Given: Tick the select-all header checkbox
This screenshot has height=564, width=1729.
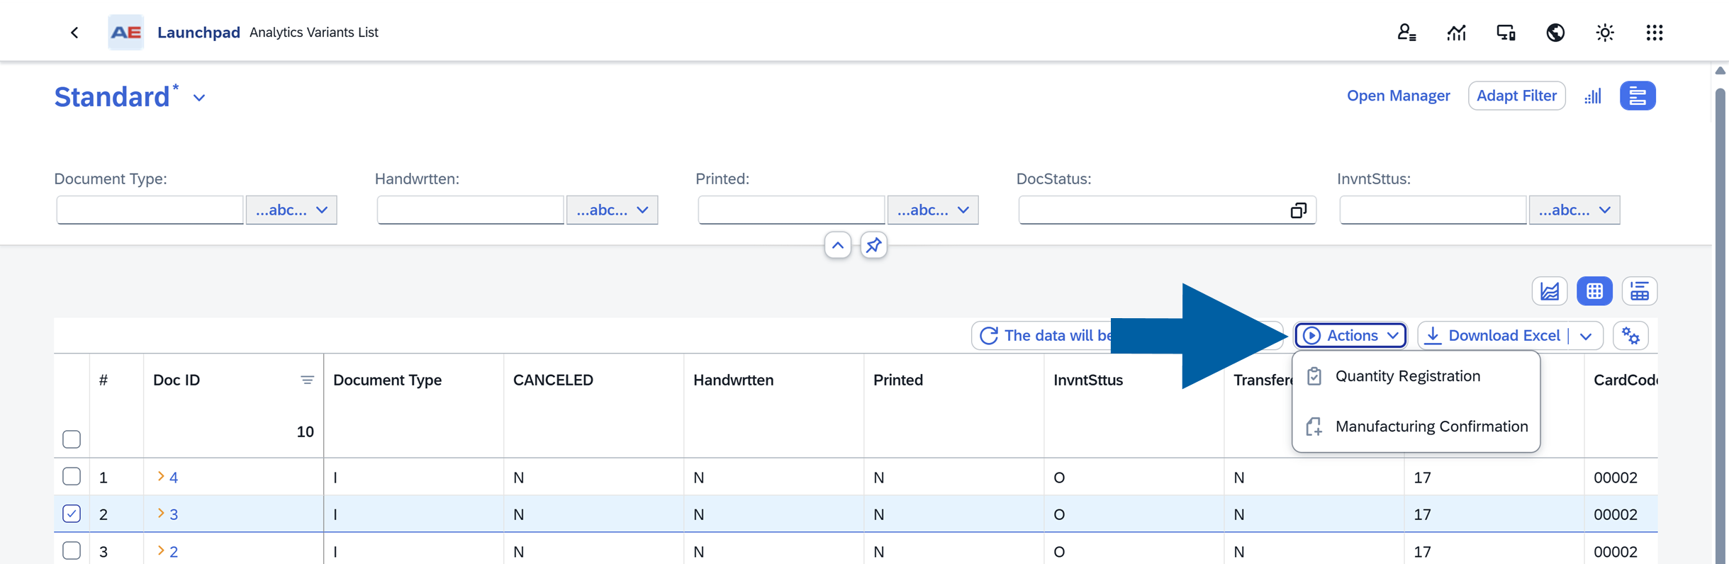Looking at the screenshot, I should click(72, 439).
